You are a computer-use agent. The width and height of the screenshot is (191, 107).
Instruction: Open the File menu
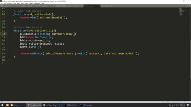1,3
